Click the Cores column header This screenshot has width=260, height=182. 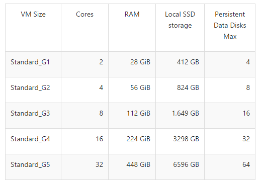(x=84, y=15)
